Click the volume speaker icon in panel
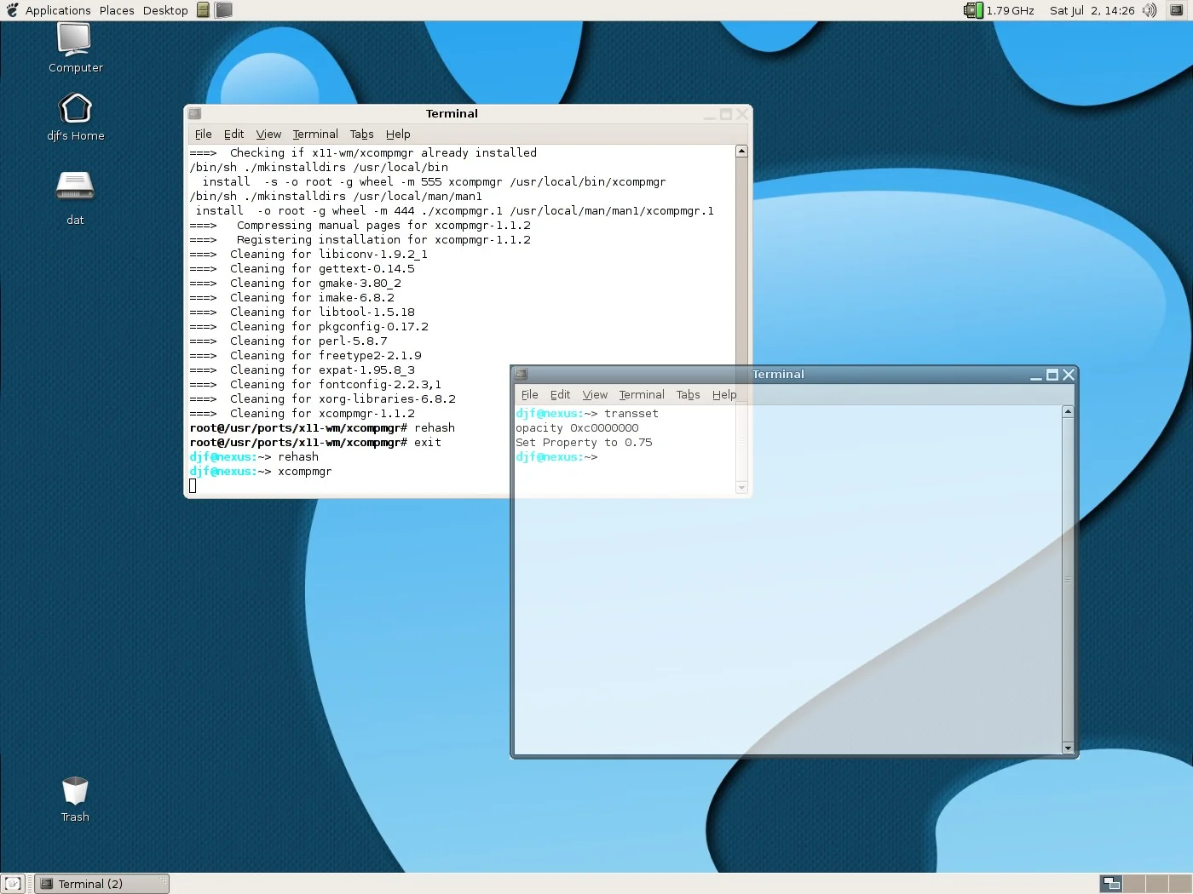 click(x=1150, y=10)
